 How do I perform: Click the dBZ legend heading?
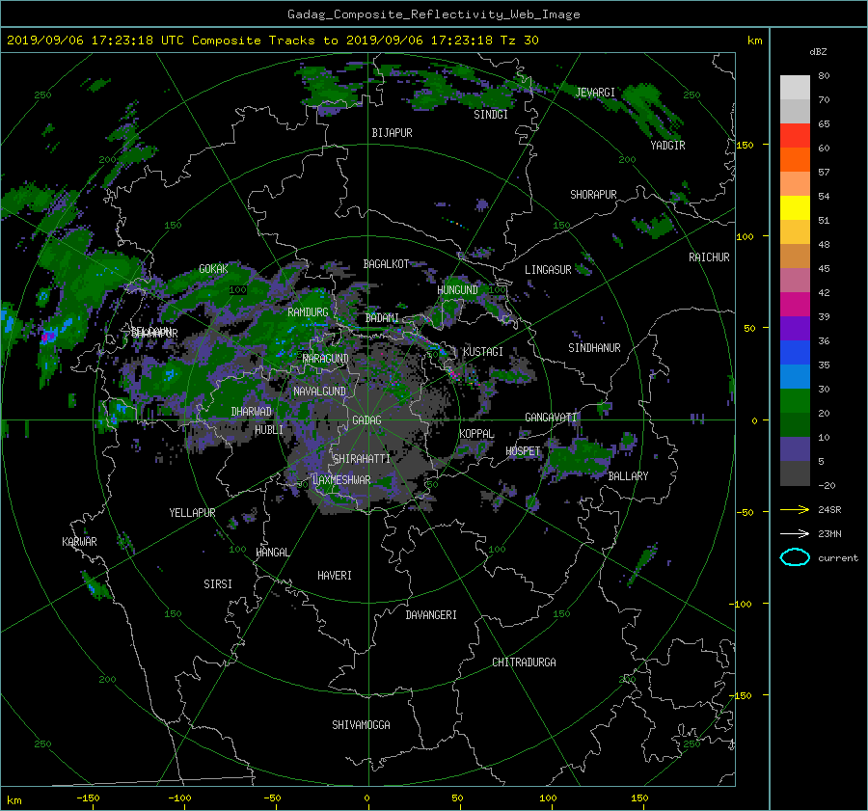coord(818,52)
